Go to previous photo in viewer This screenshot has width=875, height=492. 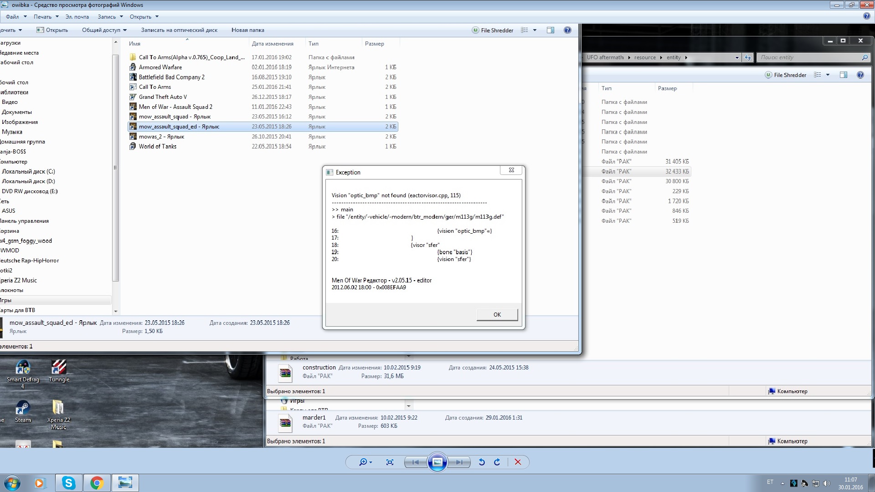[416, 462]
